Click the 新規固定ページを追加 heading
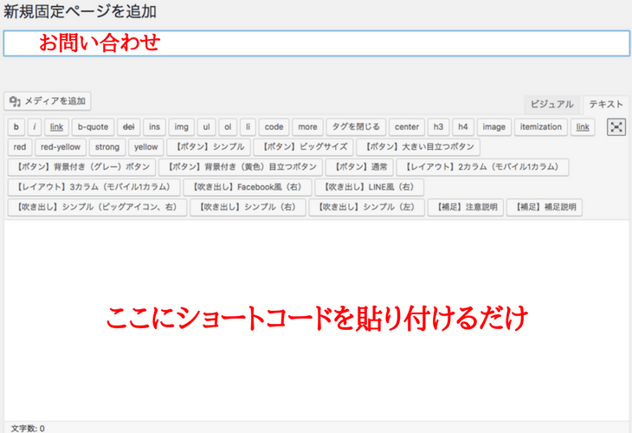The image size is (632, 433). [80, 11]
